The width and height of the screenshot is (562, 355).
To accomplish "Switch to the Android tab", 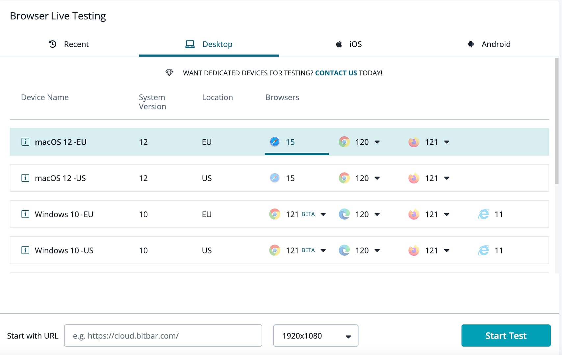I will click(489, 44).
